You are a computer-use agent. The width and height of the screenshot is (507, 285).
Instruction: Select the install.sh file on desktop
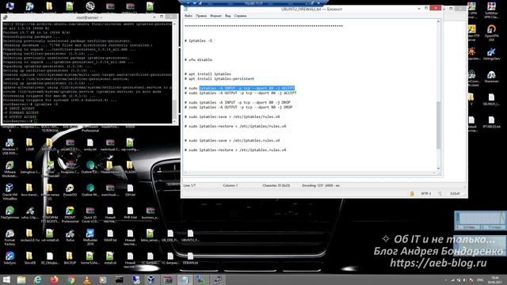(x=110, y=258)
